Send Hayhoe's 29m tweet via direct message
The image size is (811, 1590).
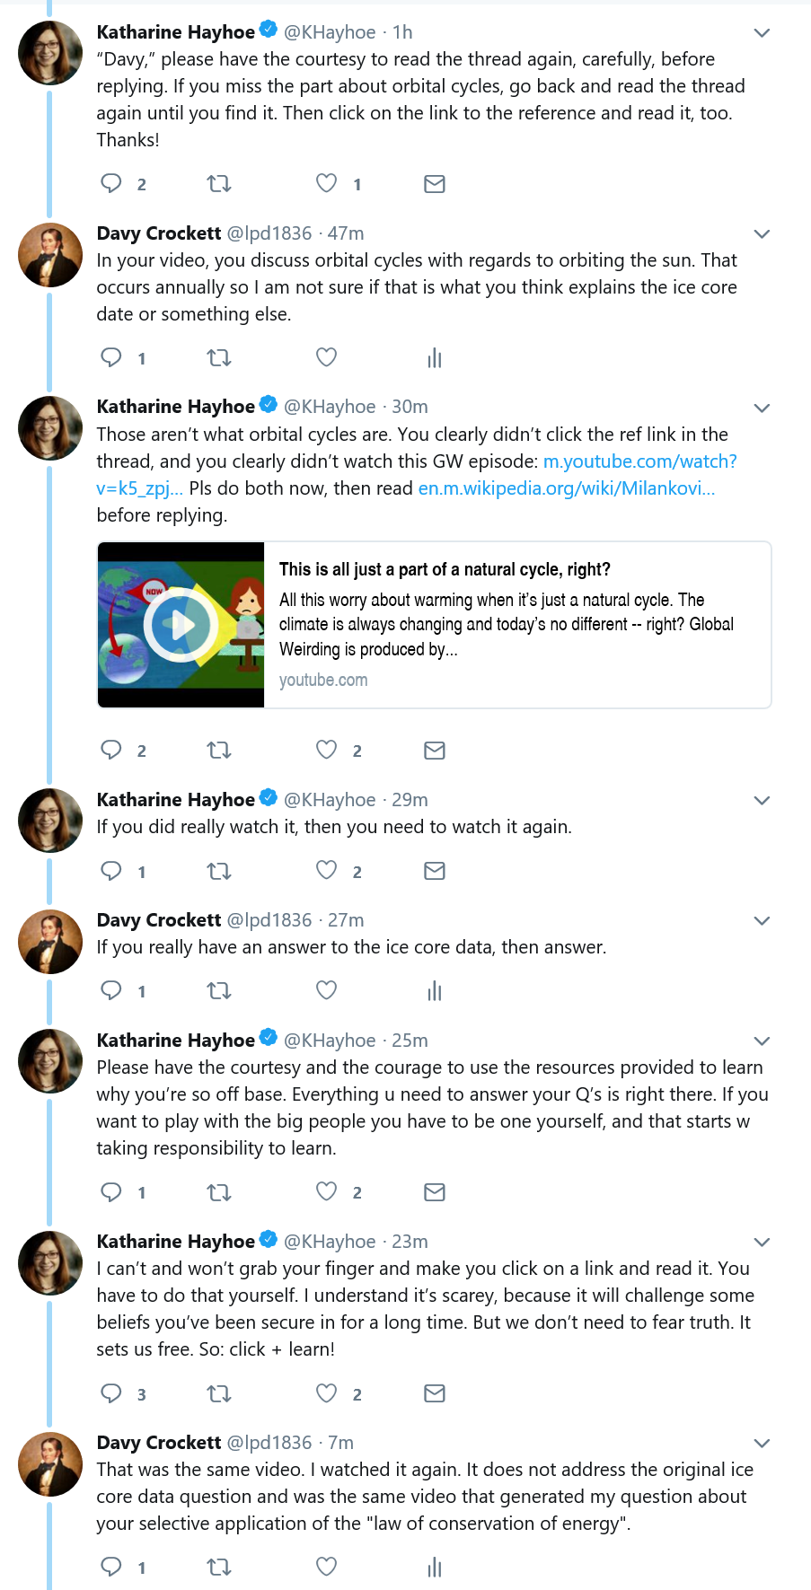point(435,871)
